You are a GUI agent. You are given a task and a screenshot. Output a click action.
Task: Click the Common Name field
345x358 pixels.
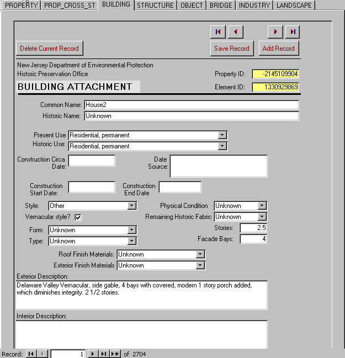tap(192, 105)
